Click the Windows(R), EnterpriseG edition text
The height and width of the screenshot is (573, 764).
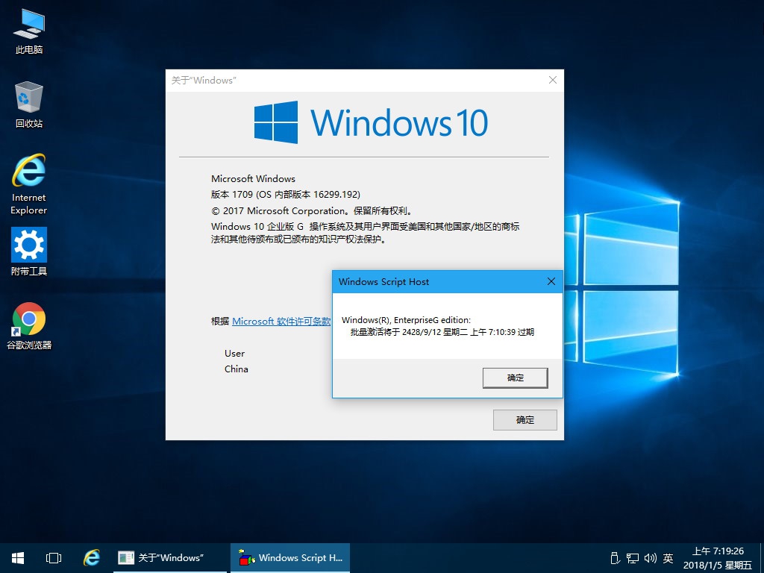pos(406,320)
